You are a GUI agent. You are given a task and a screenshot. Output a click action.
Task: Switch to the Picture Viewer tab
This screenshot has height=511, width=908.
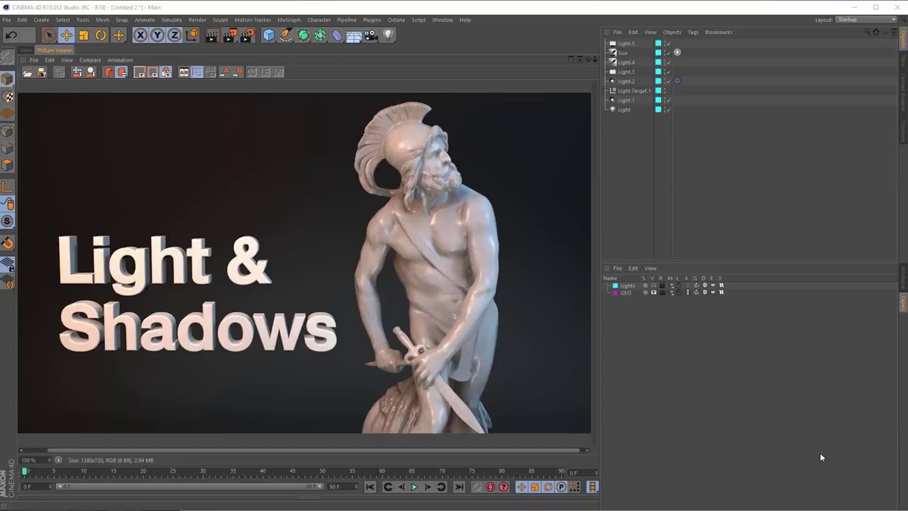pos(55,50)
